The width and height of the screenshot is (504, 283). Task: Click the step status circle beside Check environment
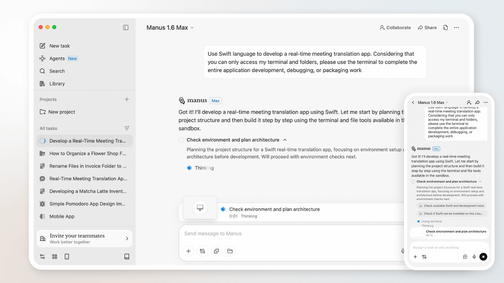(181, 140)
